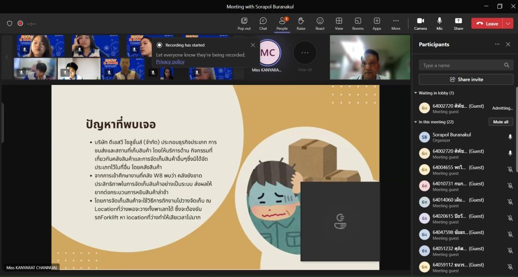
Task: Open breakout Rooms
Action: click(358, 24)
